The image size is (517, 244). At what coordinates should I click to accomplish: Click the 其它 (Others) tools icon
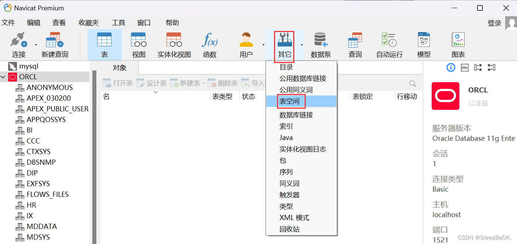(284, 40)
